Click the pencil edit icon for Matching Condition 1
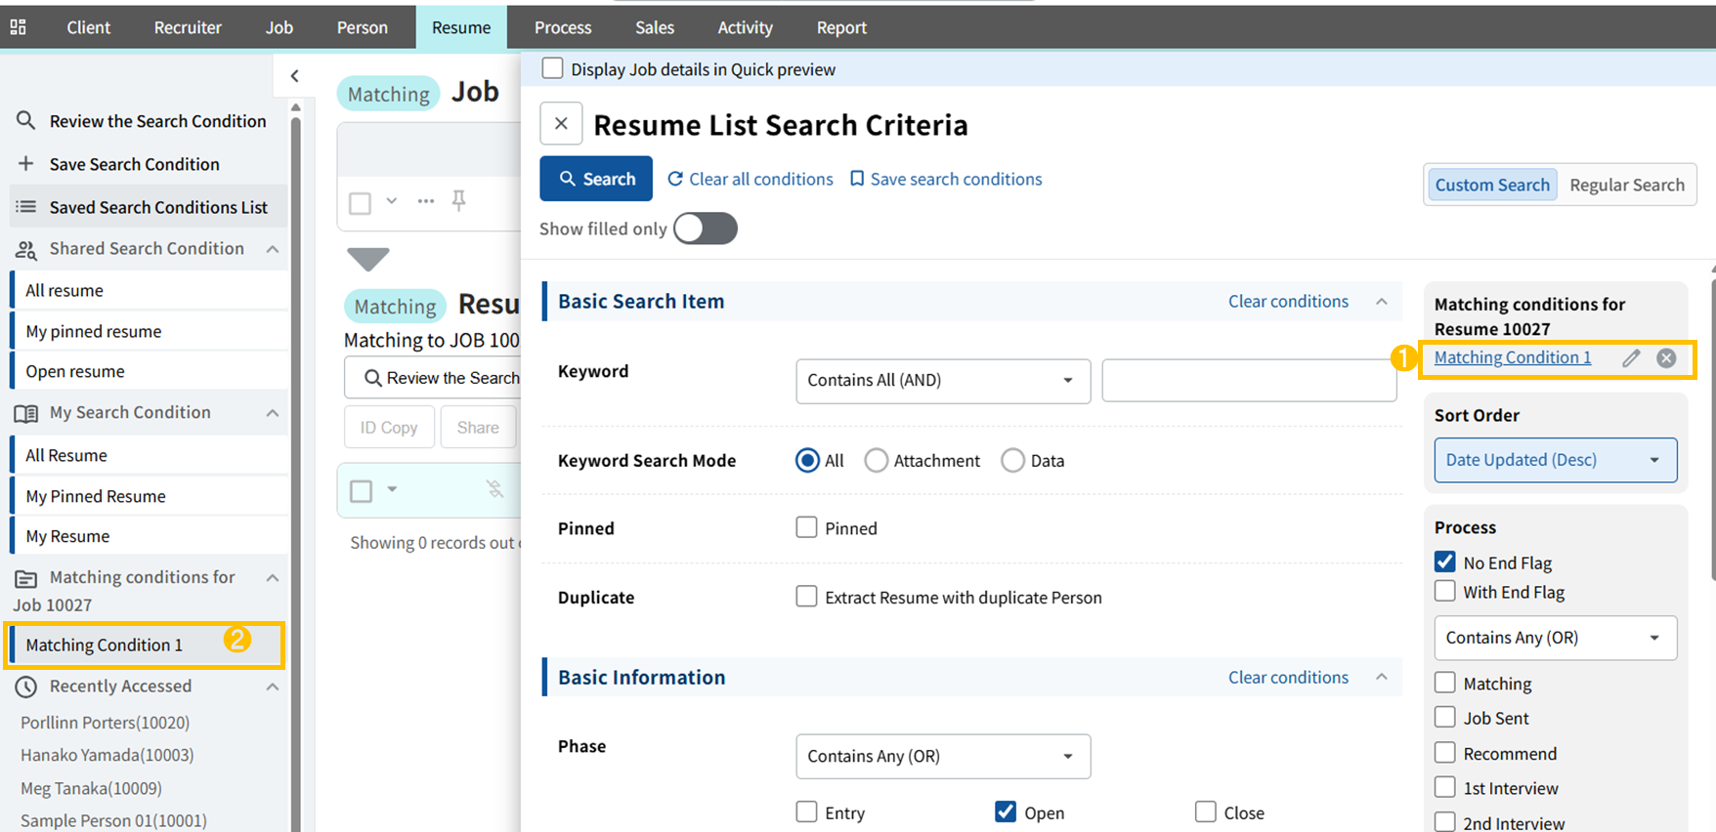The image size is (1716, 832). (1631, 358)
